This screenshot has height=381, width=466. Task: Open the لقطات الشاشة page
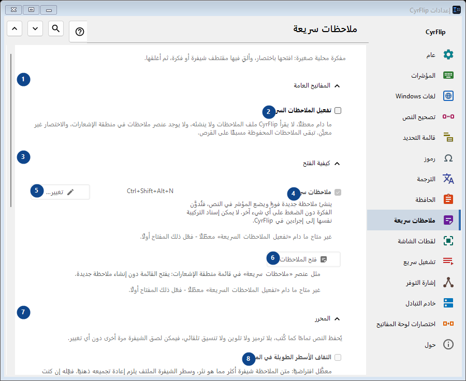[x=414, y=241]
